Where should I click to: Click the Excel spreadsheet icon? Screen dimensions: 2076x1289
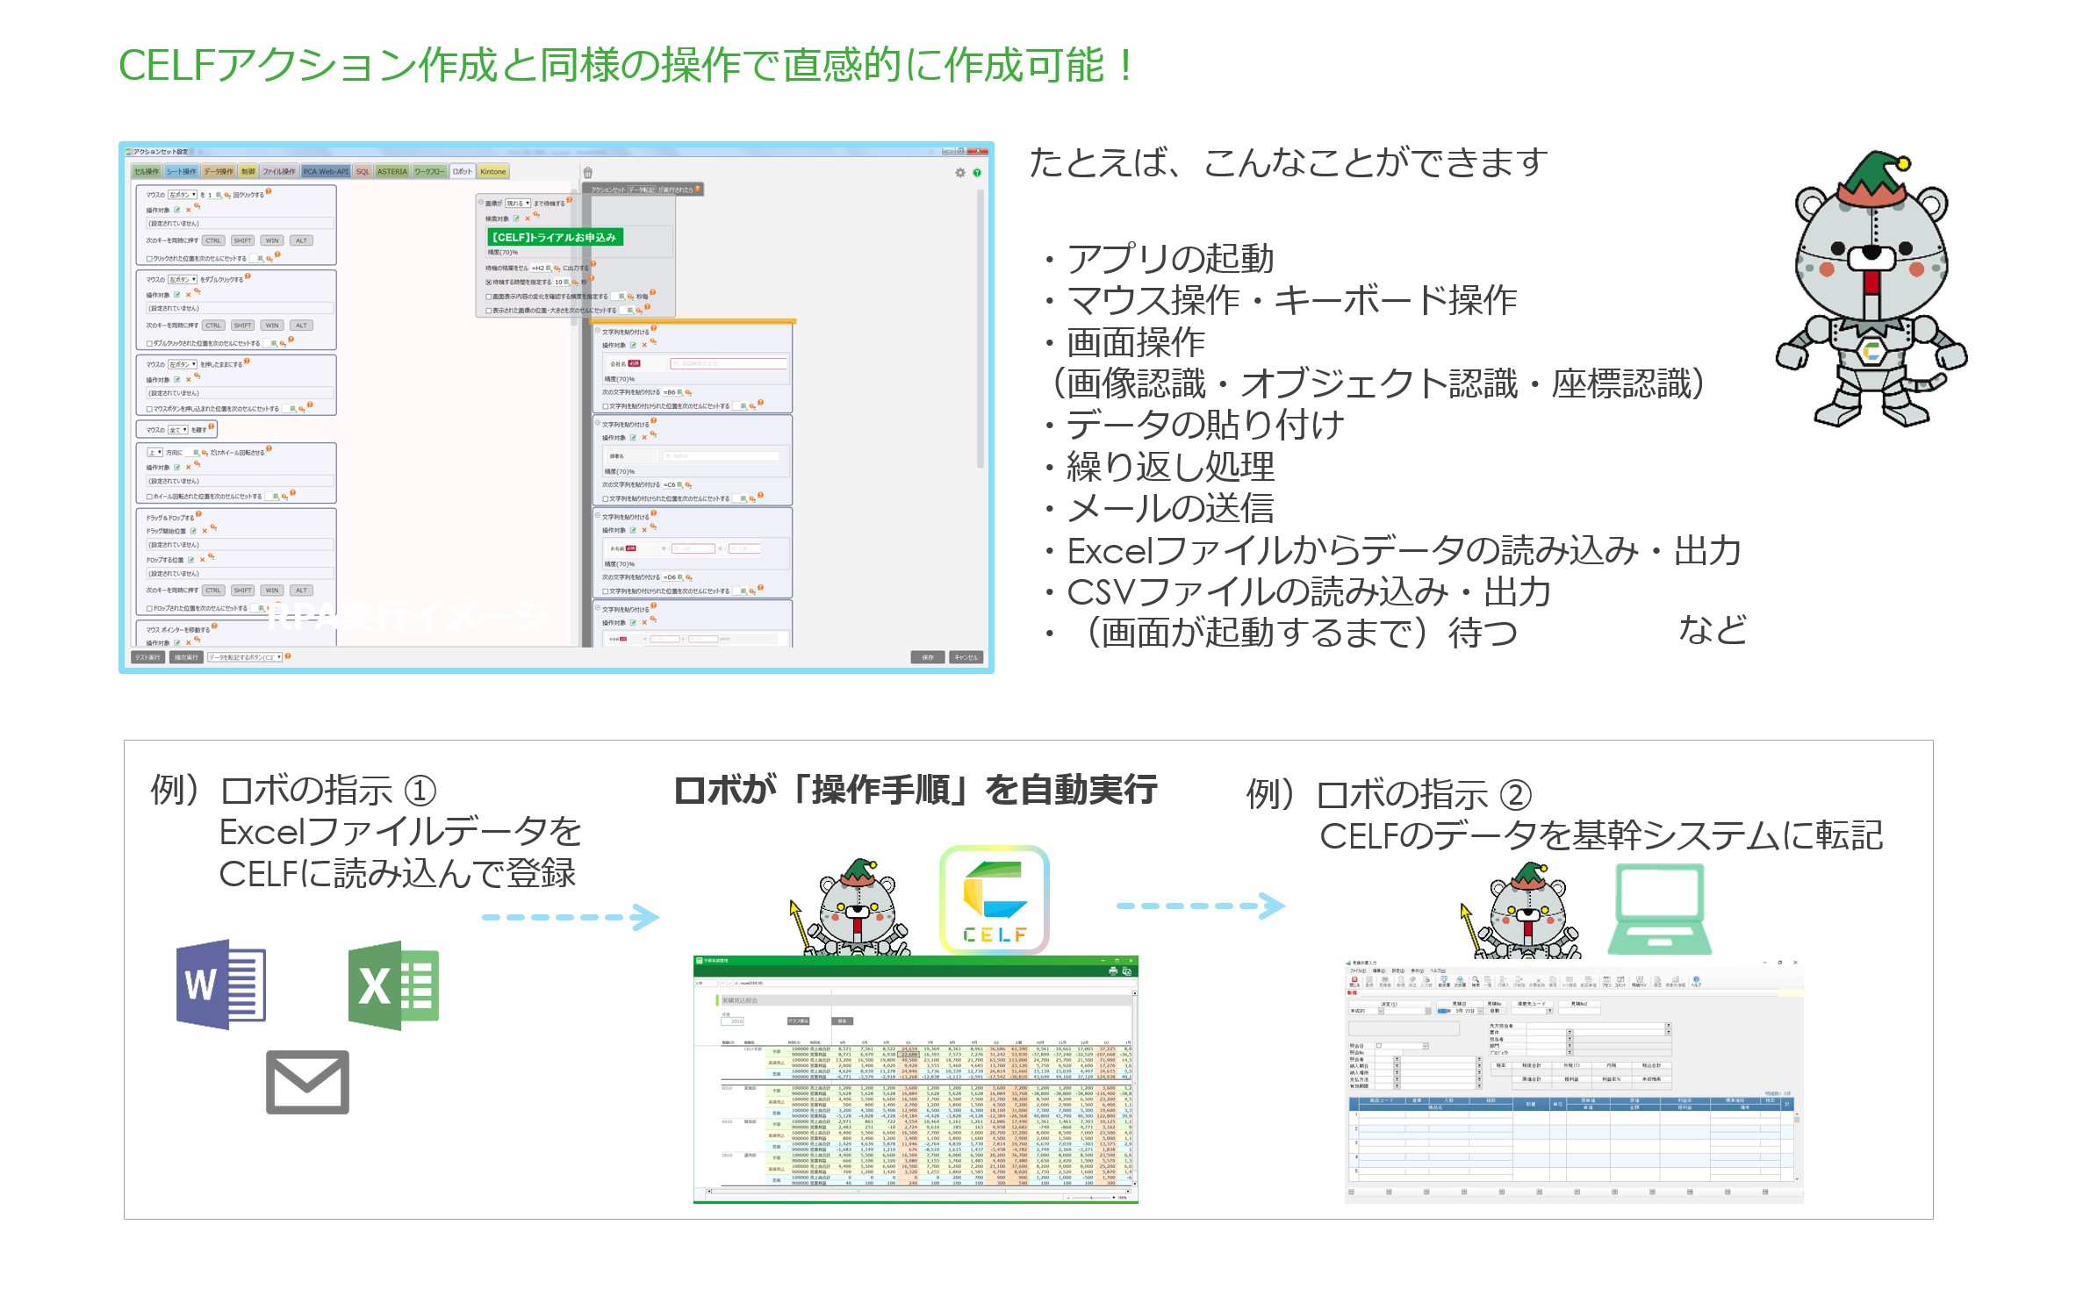point(393,985)
